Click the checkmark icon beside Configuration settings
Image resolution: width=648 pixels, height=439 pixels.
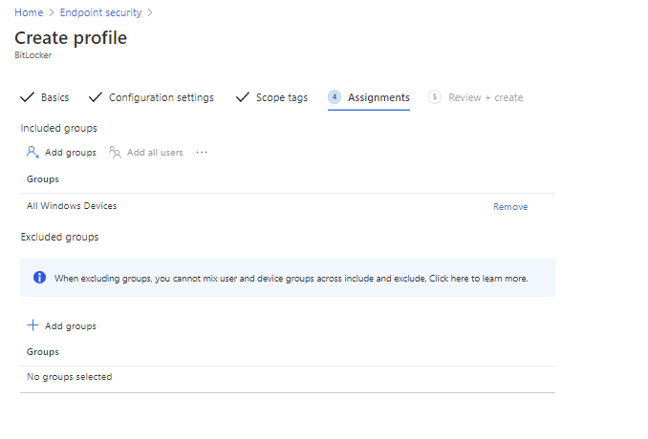pos(95,97)
